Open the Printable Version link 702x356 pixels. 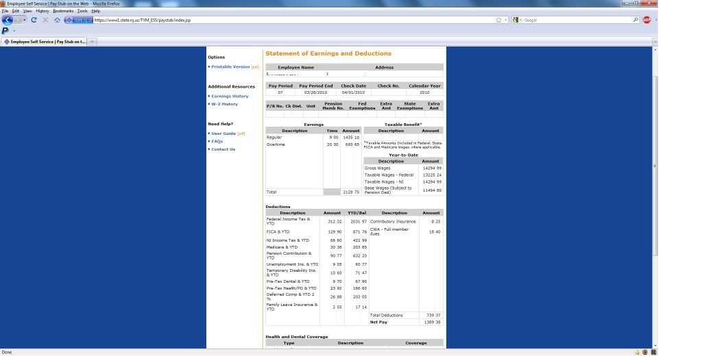coord(230,67)
